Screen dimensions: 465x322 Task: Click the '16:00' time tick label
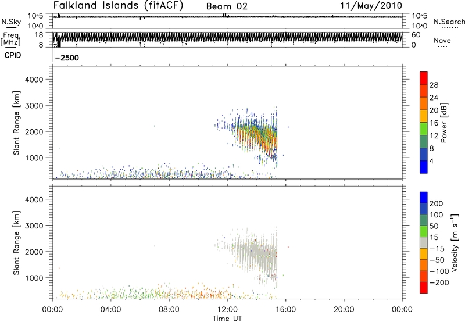(x=285, y=310)
